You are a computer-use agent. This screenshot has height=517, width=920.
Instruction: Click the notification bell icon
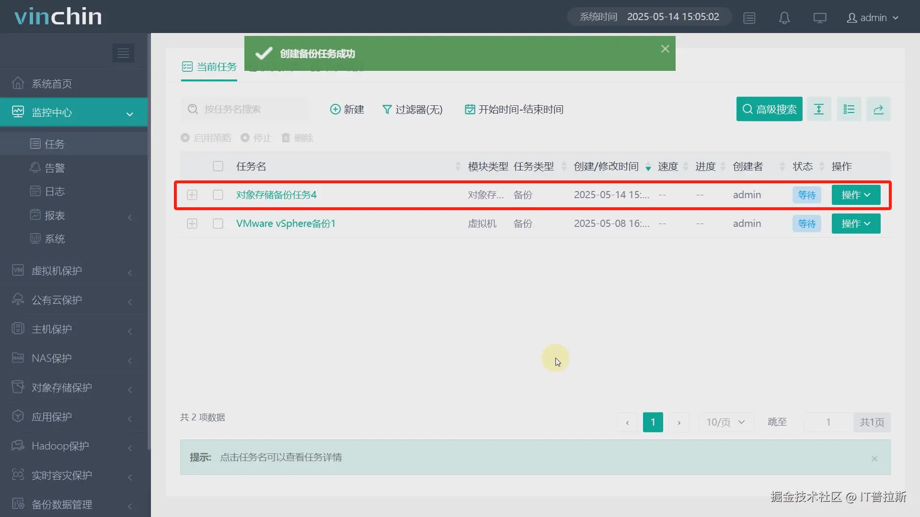click(x=784, y=18)
